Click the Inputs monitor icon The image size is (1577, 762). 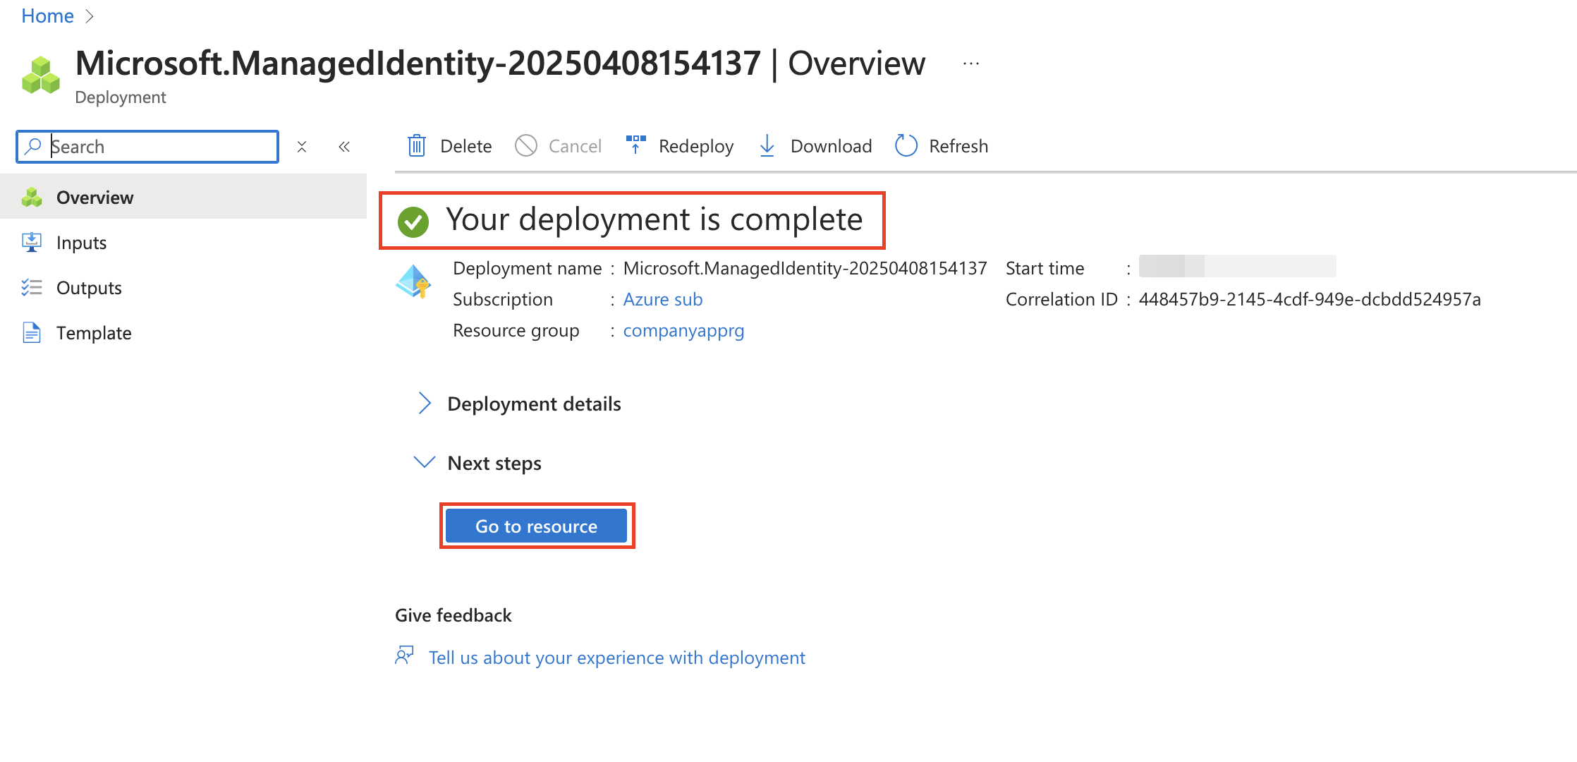pyautogui.click(x=32, y=243)
